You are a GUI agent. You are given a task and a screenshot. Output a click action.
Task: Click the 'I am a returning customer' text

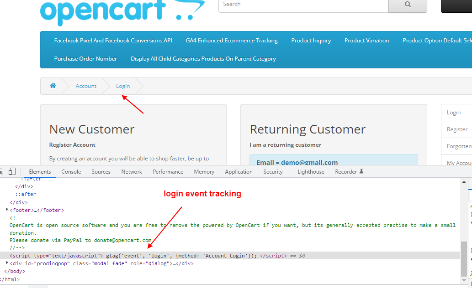(x=286, y=145)
